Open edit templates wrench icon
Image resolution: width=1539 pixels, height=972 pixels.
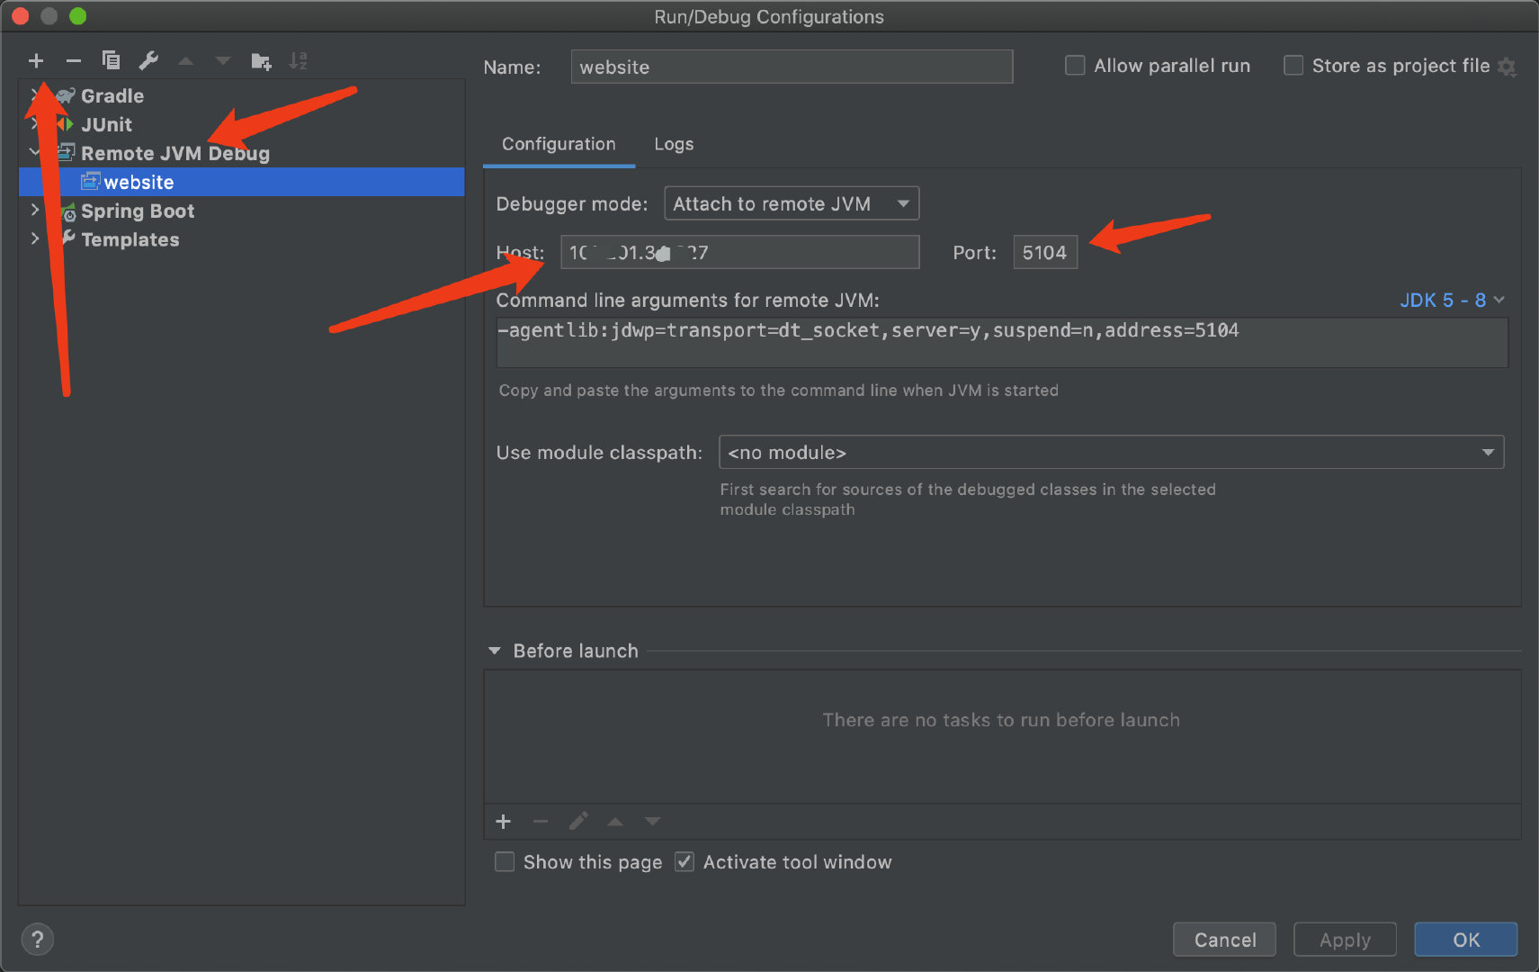[x=148, y=60]
